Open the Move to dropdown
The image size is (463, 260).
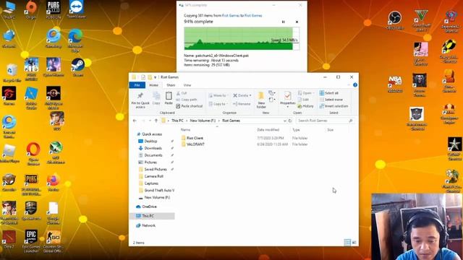[218, 95]
